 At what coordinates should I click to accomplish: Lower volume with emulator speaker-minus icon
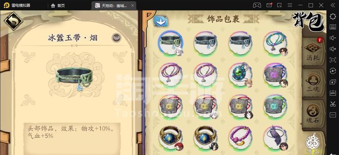point(333,38)
